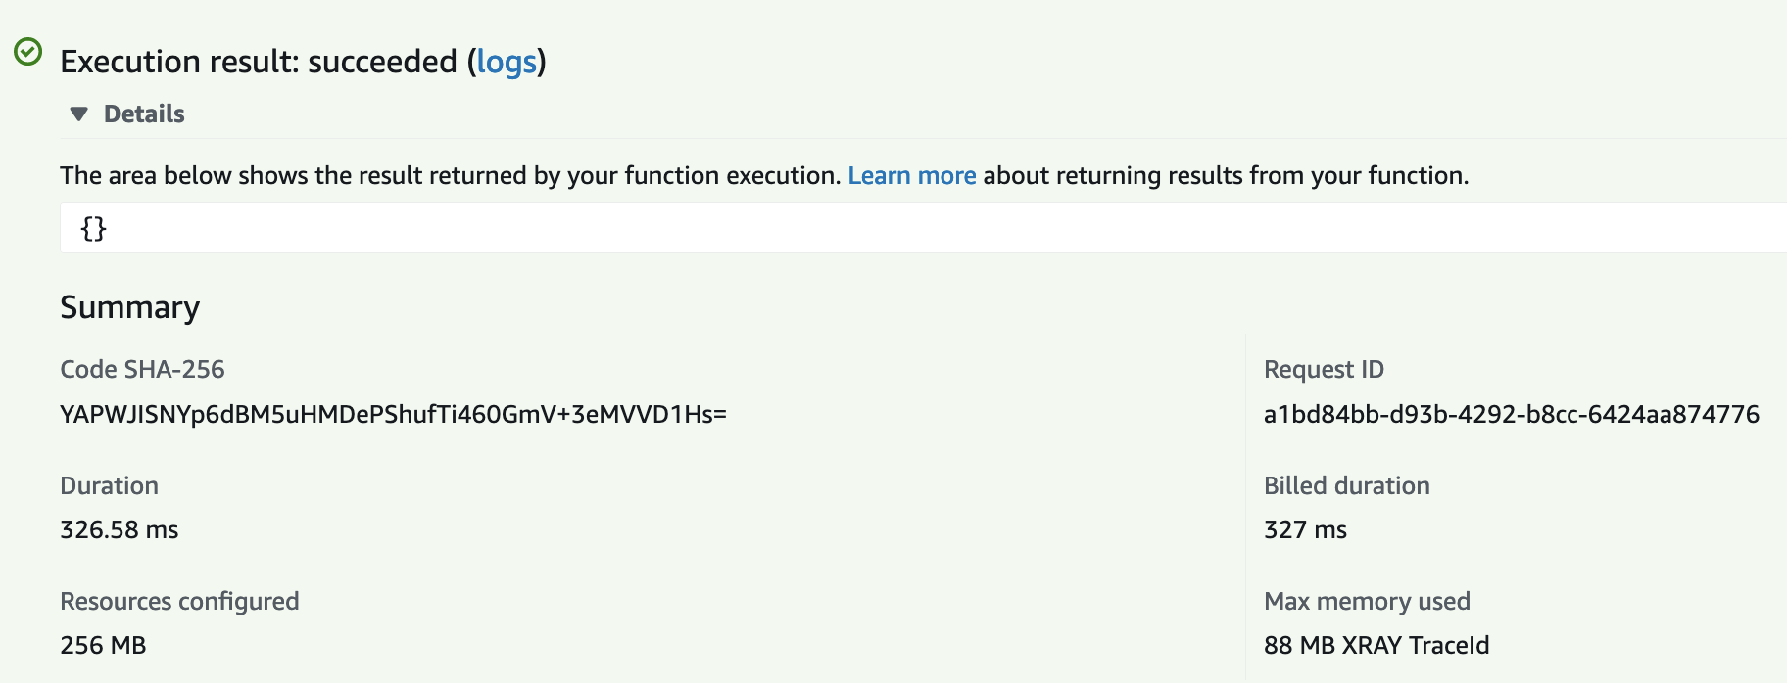The width and height of the screenshot is (1787, 683).
Task: Click the 326.58 ms duration value
Action: (120, 529)
